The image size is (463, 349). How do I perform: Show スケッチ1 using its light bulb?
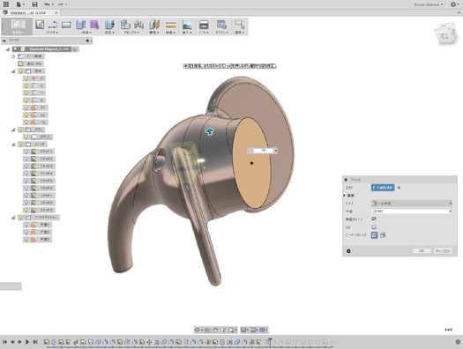(x=26, y=152)
